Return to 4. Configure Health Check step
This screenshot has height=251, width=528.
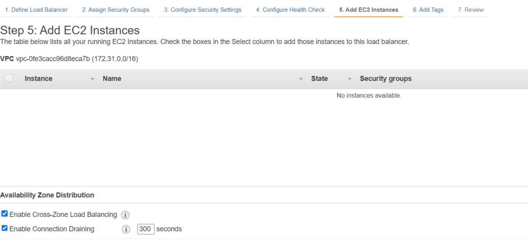pos(290,10)
